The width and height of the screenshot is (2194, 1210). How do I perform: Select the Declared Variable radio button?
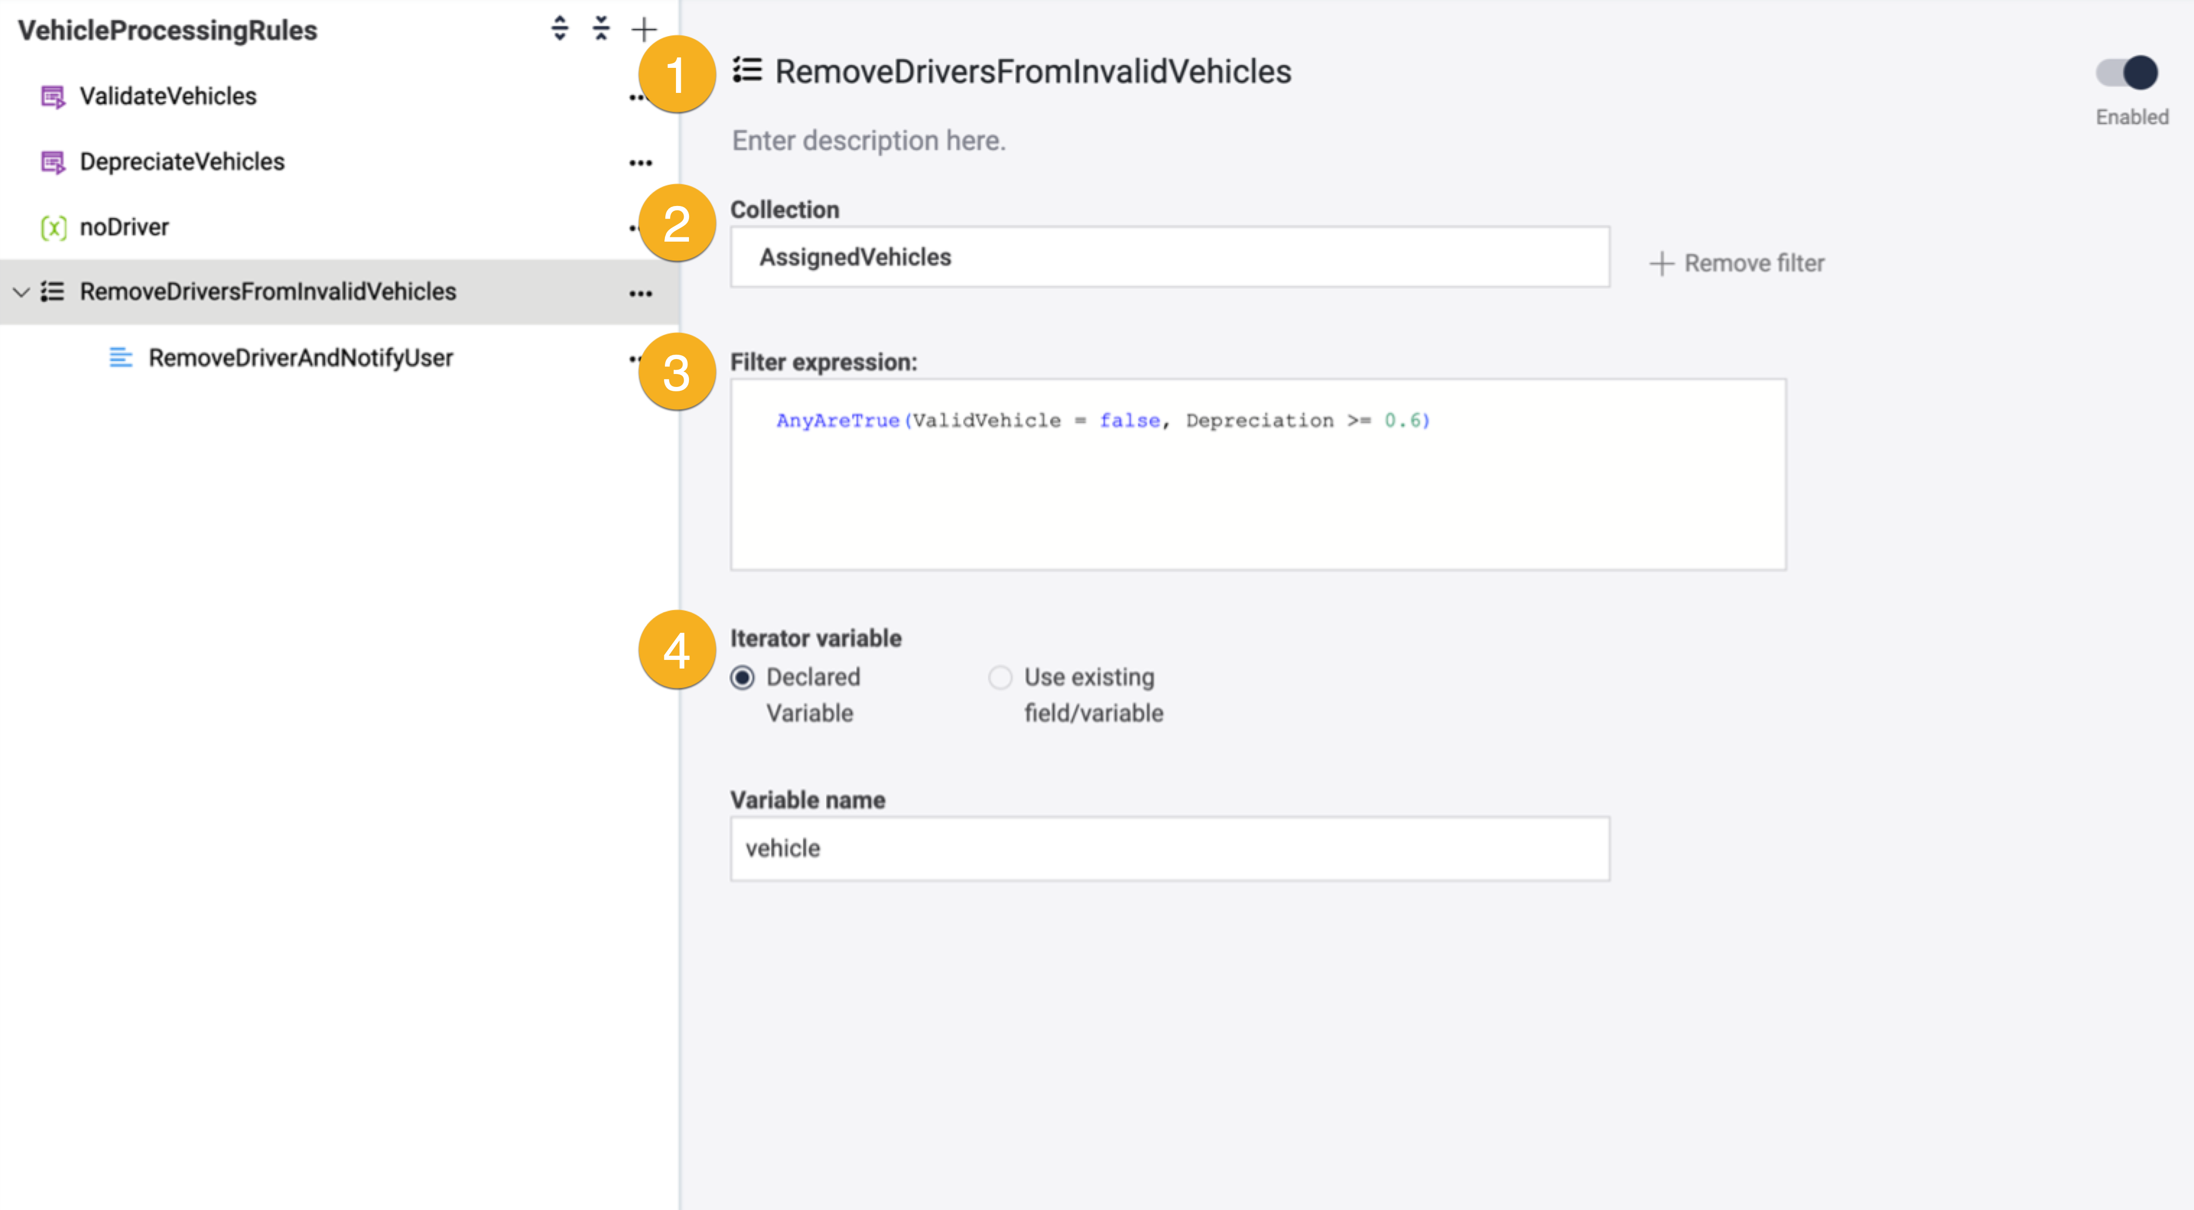[743, 678]
